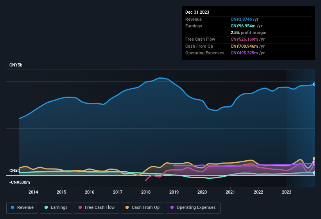Click the CN¥96.954m earnings value

(x=243, y=26)
